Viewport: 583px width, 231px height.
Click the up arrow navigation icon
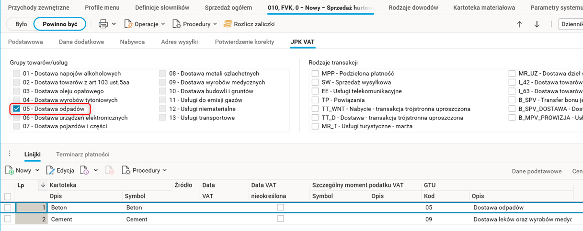(x=519, y=24)
